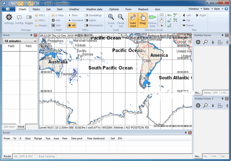This screenshot has width=231, height=161.
Task: Select the Standard ENC detail level
Action: click(x=76, y=20)
